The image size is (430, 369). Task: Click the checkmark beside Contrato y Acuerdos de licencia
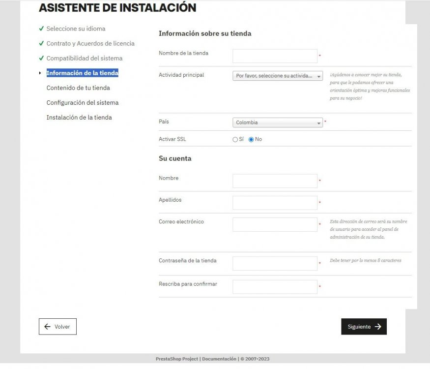pyautogui.click(x=41, y=43)
